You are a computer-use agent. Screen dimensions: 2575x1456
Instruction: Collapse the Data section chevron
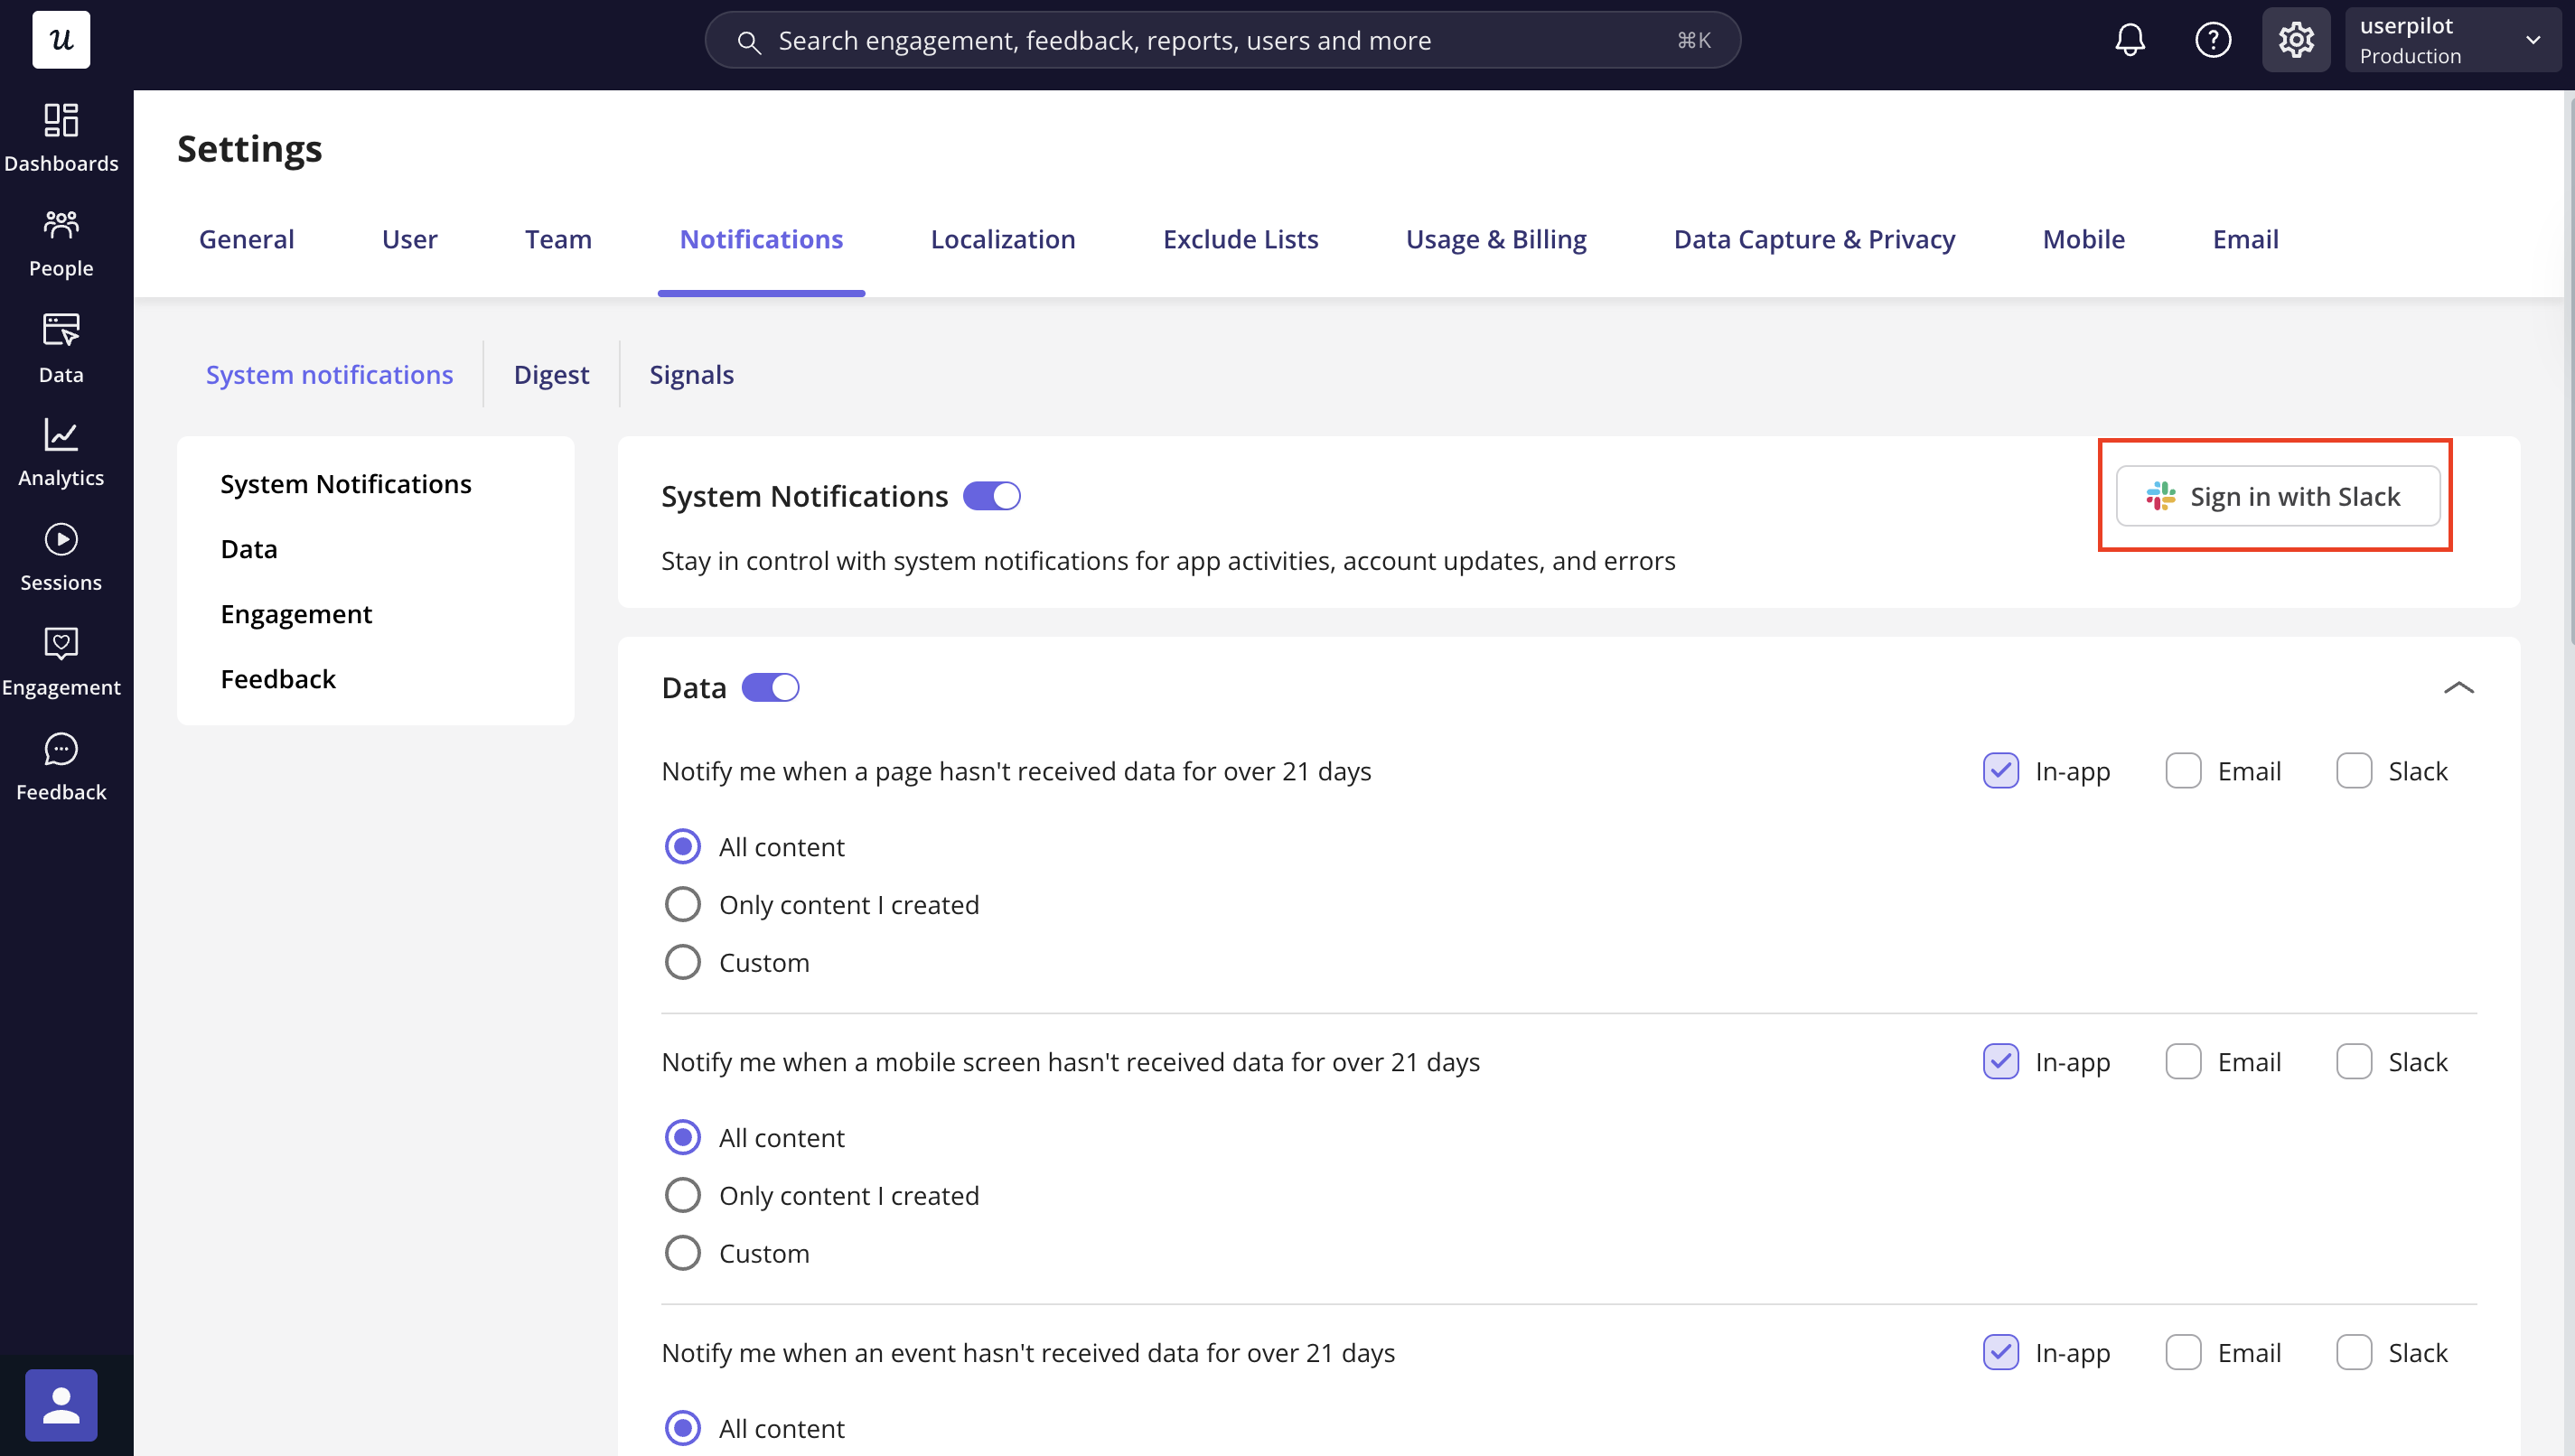tap(2458, 688)
